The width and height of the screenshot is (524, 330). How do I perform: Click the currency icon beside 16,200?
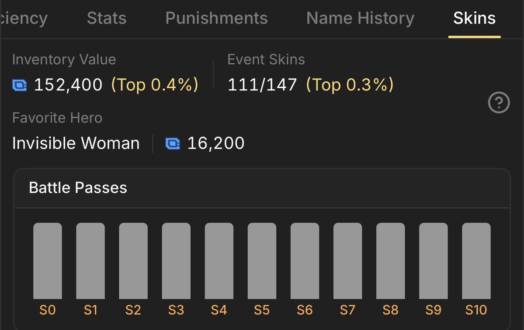click(x=173, y=144)
